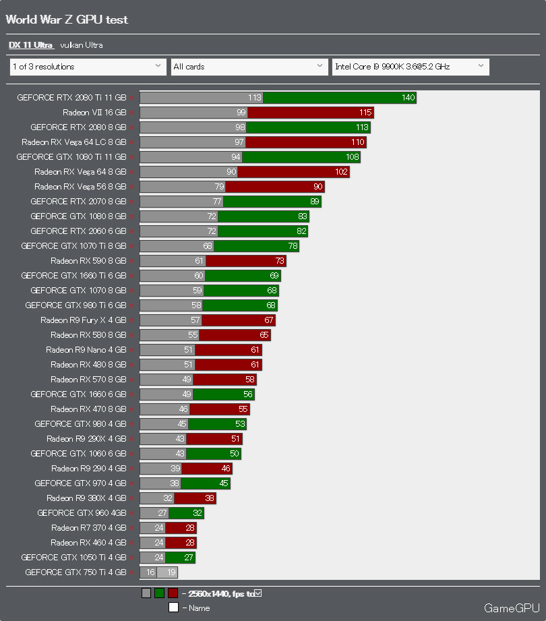Toggle the 2560x1440 fps legend checkbox
Image resolution: width=546 pixels, height=621 pixels.
pyautogui.click(x=257, y=593)
